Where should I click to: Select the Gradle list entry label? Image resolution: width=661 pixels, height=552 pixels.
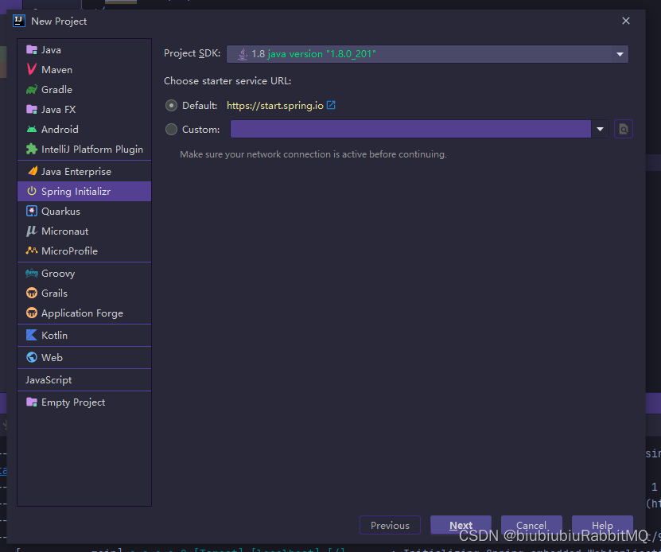coord(57,89)
